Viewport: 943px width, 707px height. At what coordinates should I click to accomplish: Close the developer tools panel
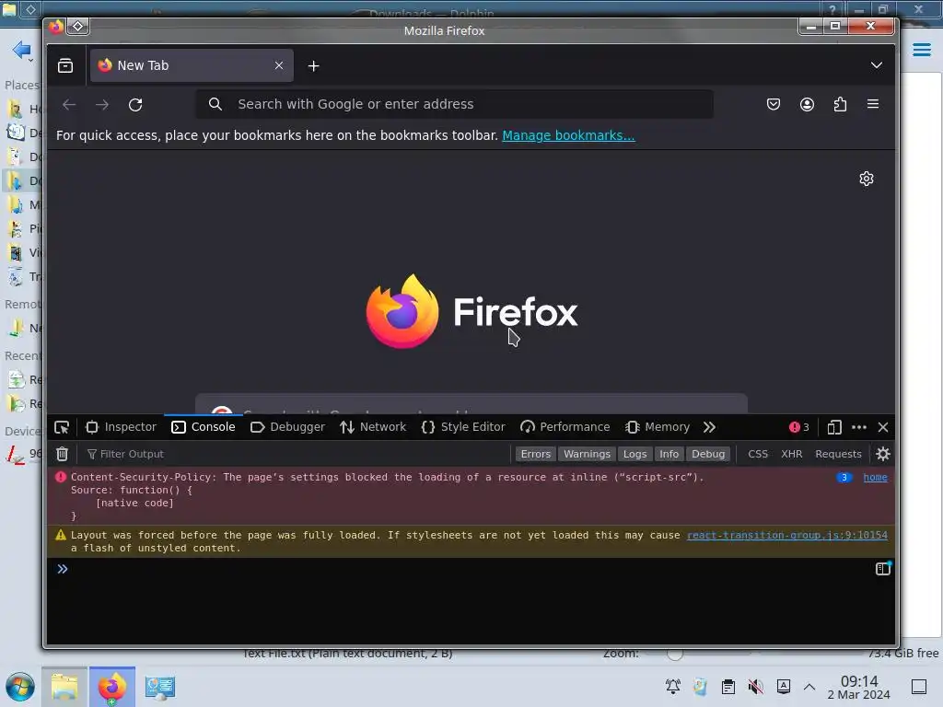[x=883, y=427]
